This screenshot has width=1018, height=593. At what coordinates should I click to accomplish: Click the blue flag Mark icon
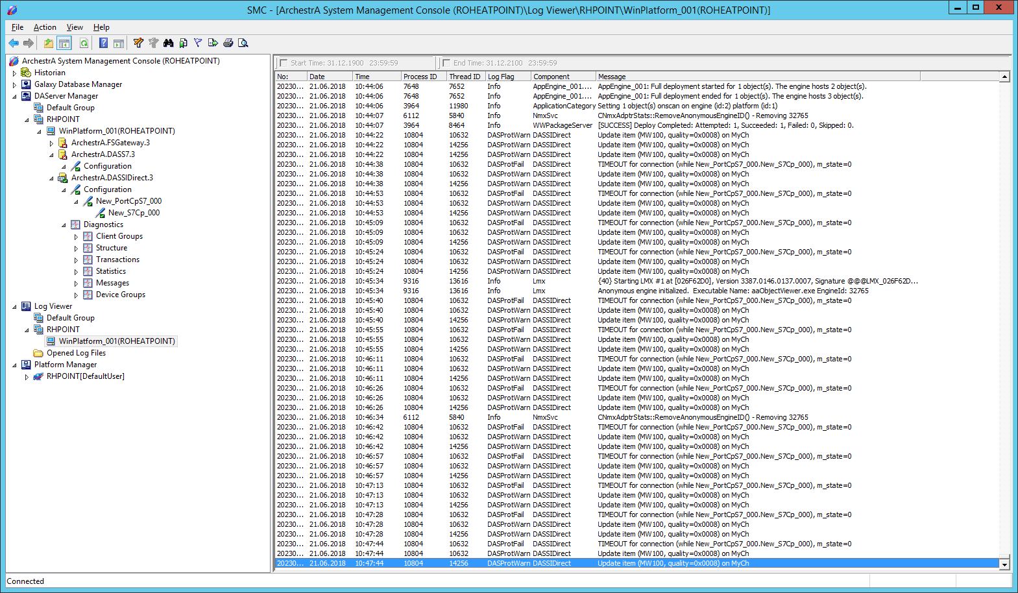pyautogui.click(x=198, y=43)
